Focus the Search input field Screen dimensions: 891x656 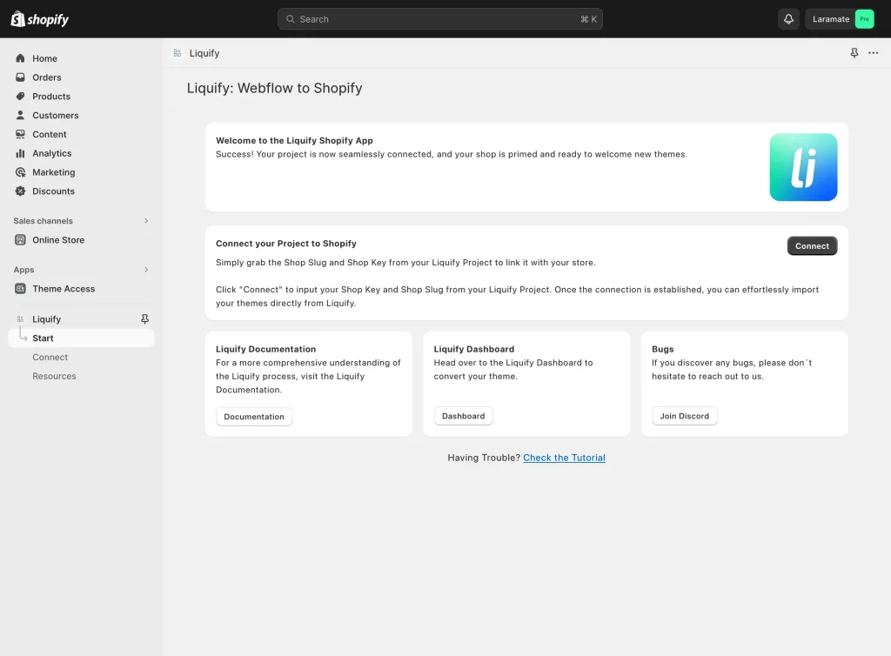coord(439,19)
